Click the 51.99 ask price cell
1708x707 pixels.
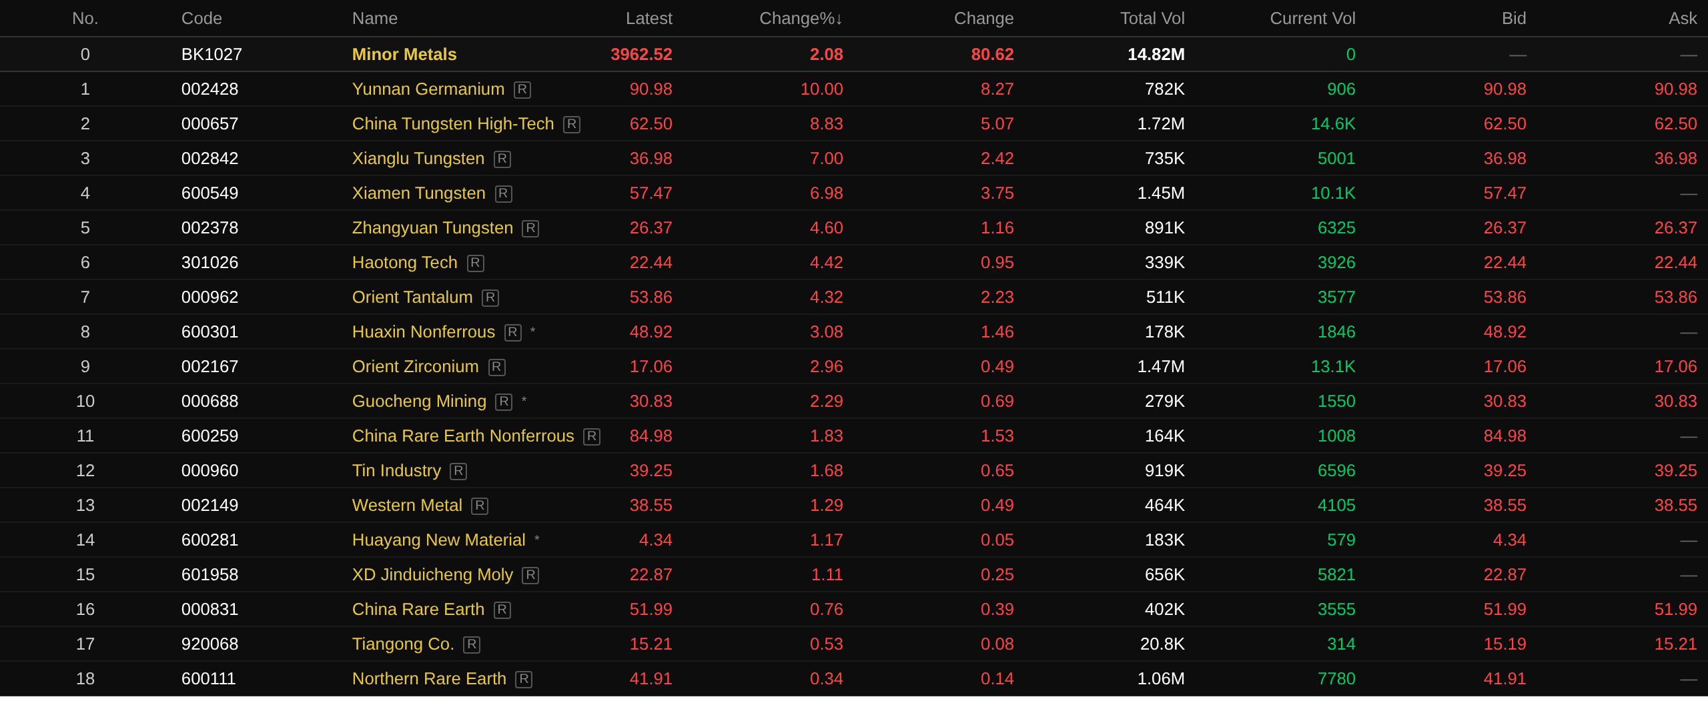pos(1676,609)
